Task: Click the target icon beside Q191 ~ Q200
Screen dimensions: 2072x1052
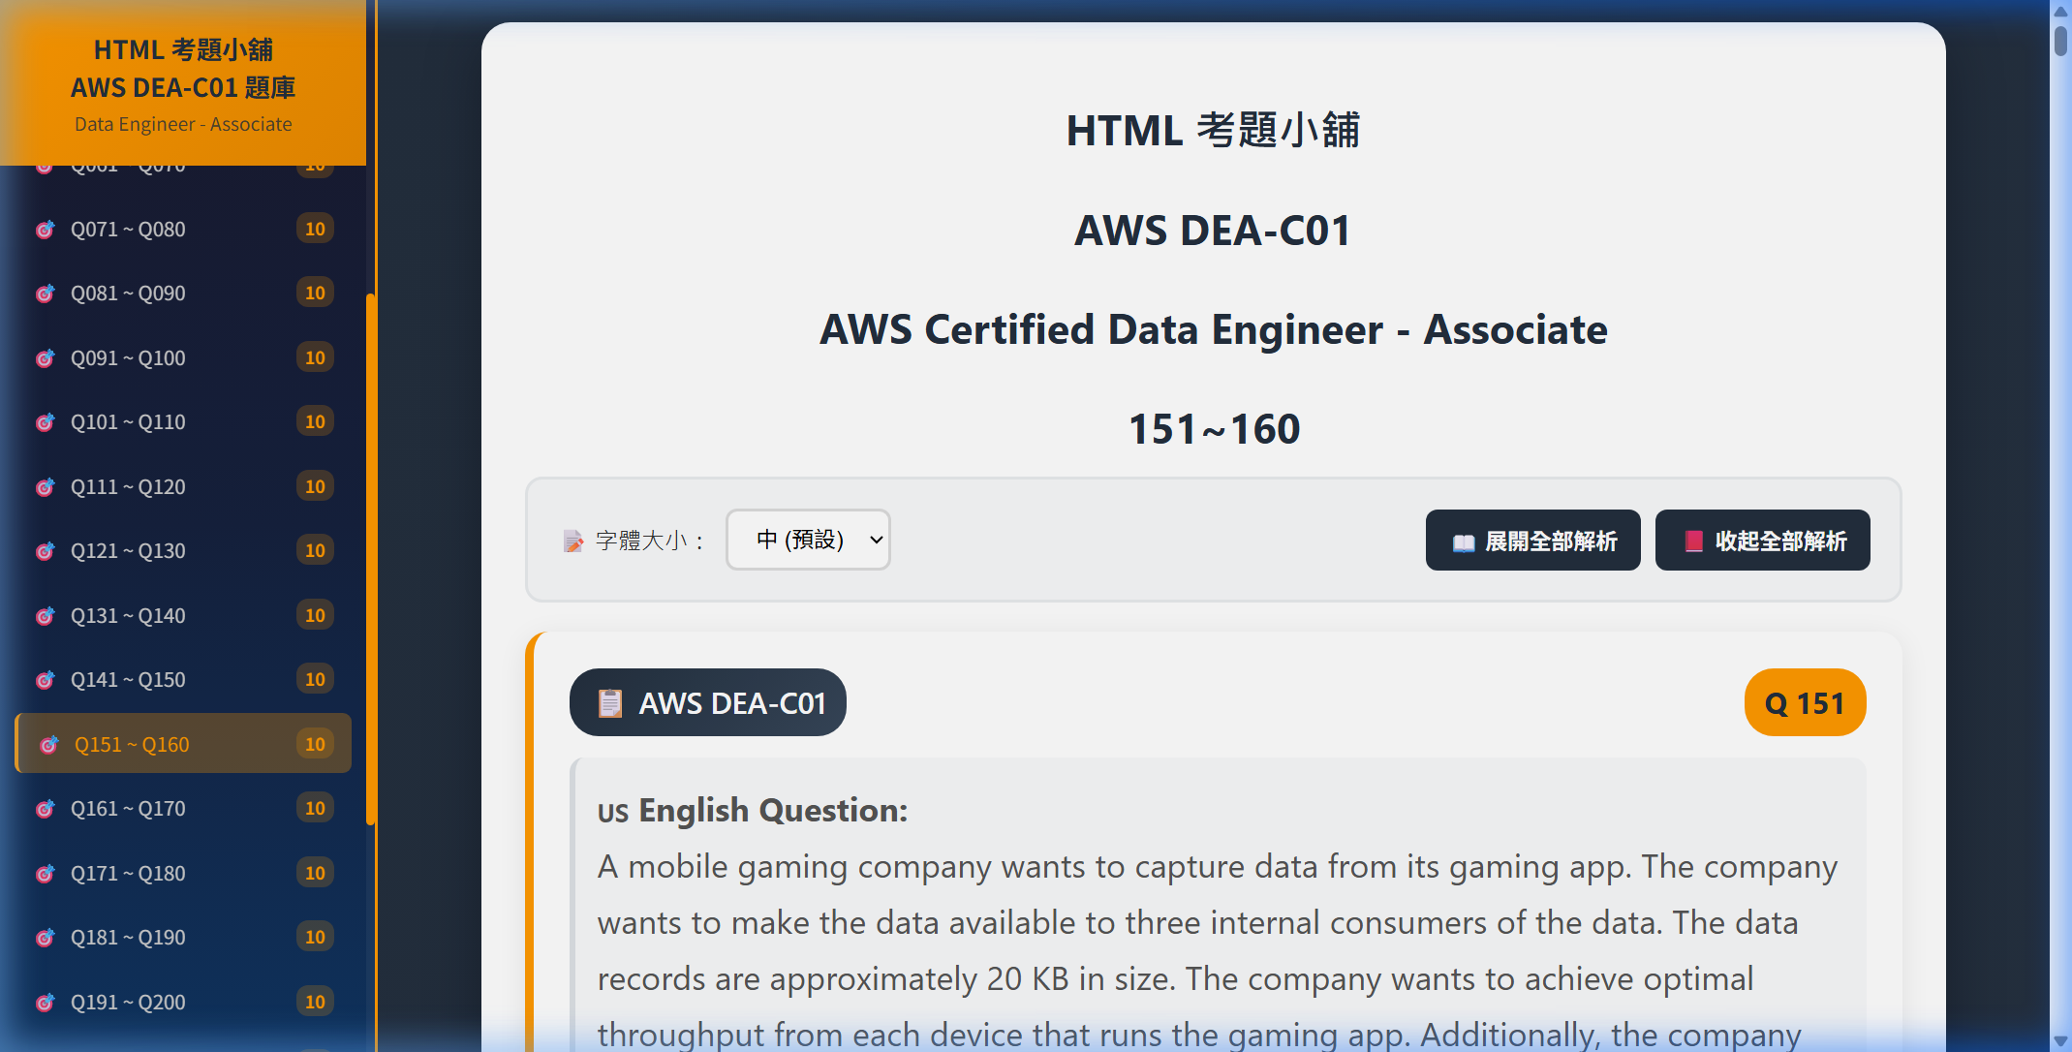Action: point(46,1003)
